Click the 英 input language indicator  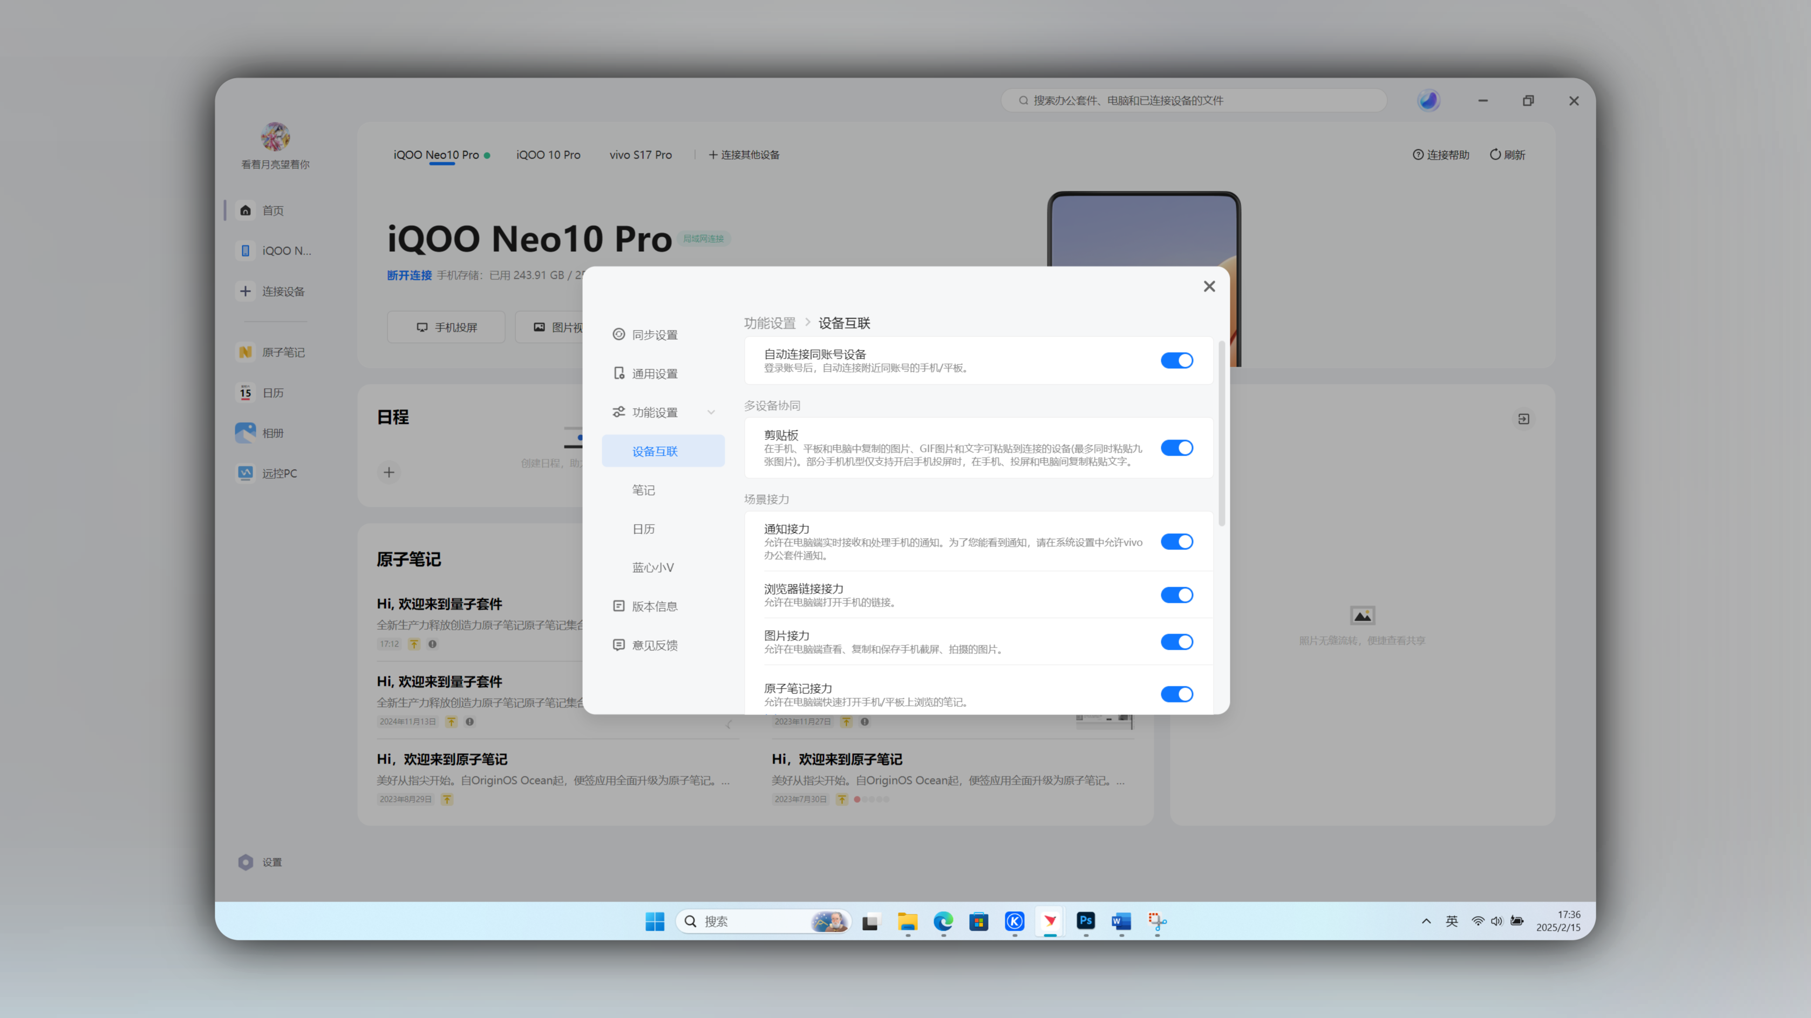[x=1451, y=921]
